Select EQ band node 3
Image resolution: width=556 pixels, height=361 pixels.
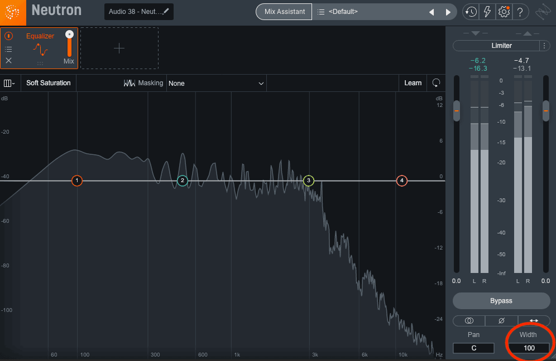[x=309, y=180]
